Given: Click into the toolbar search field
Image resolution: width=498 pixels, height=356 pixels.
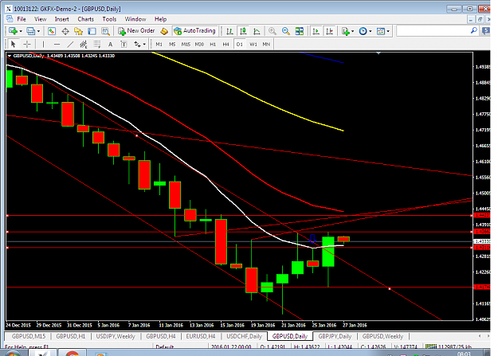Looking at the screenshot, I should pos(433,31).
